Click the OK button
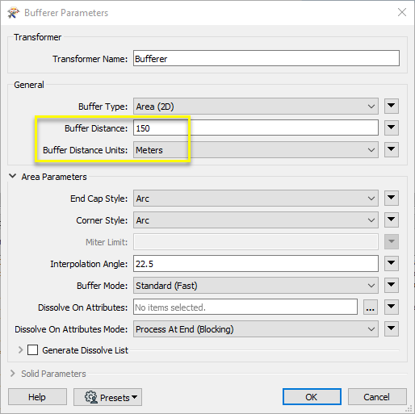Image resolution: width=415 pixels, height=414 pixels. (312, 397)
